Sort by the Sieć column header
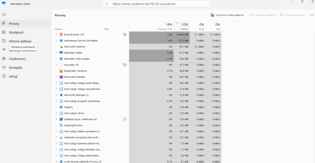The height and width of the screenshot is (163, 315). point(213,26)
